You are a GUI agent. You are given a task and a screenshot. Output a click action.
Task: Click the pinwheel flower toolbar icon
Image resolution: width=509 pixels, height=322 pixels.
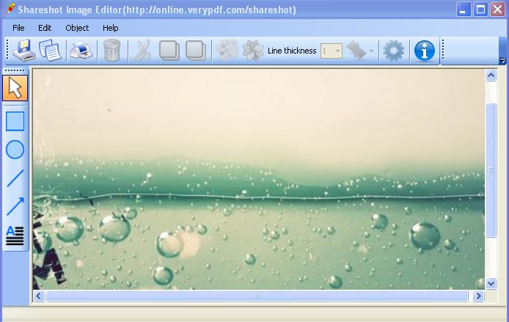(252, 51)
